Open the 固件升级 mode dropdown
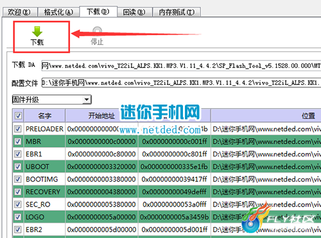The width and height of the screenshot is (321, 238). tap(52, 99)
